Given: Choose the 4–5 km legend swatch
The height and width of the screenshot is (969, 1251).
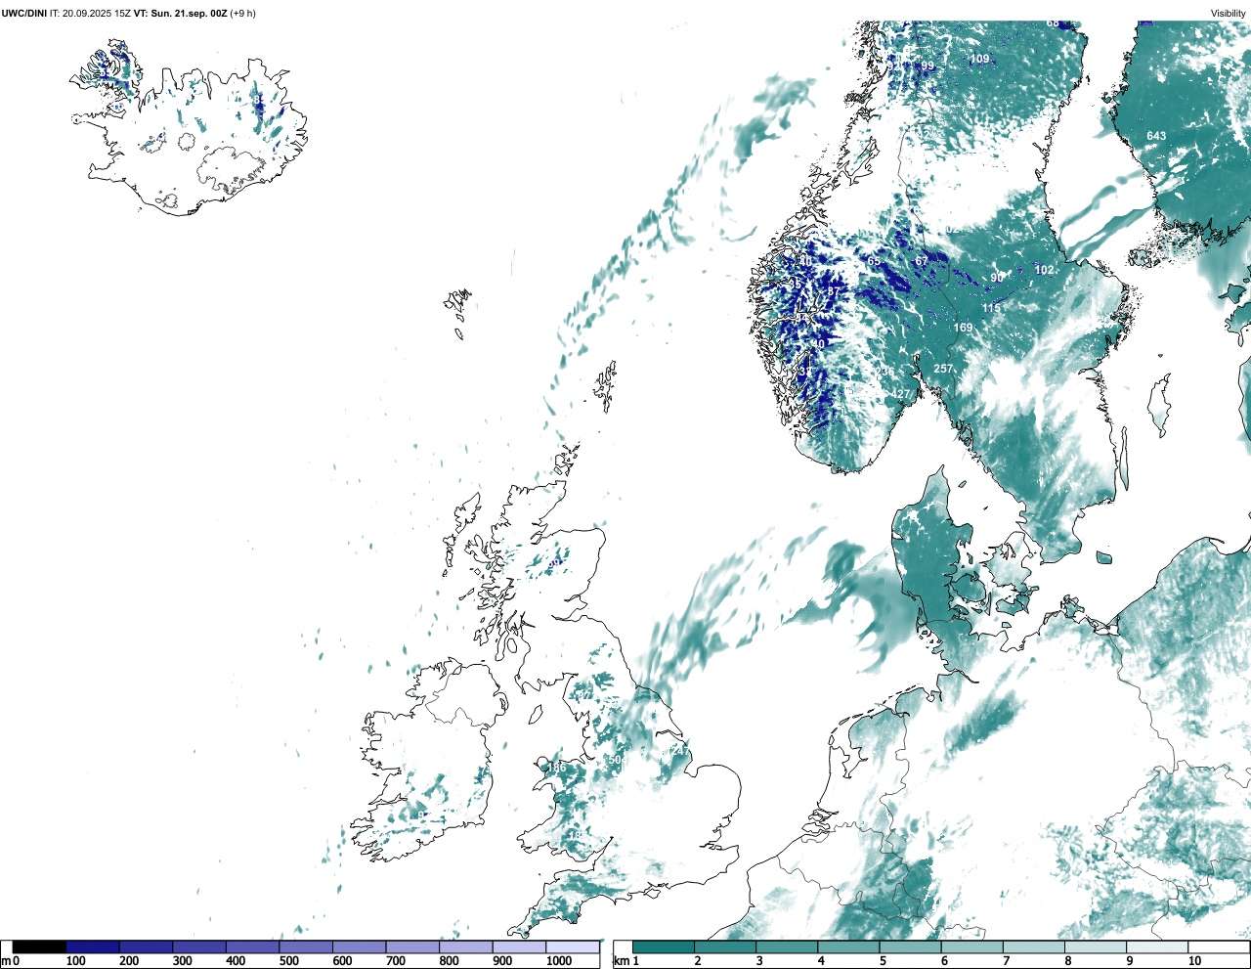Looking at the screenshot, I should [x=848, y=947].
